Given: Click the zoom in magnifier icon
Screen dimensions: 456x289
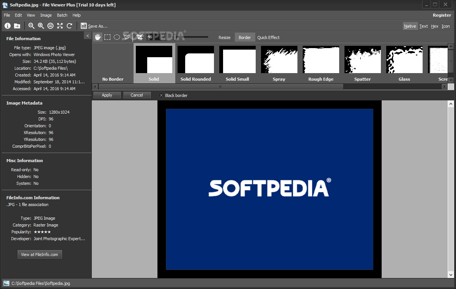Looking at the screenshot, I should [x=41, y=26].
